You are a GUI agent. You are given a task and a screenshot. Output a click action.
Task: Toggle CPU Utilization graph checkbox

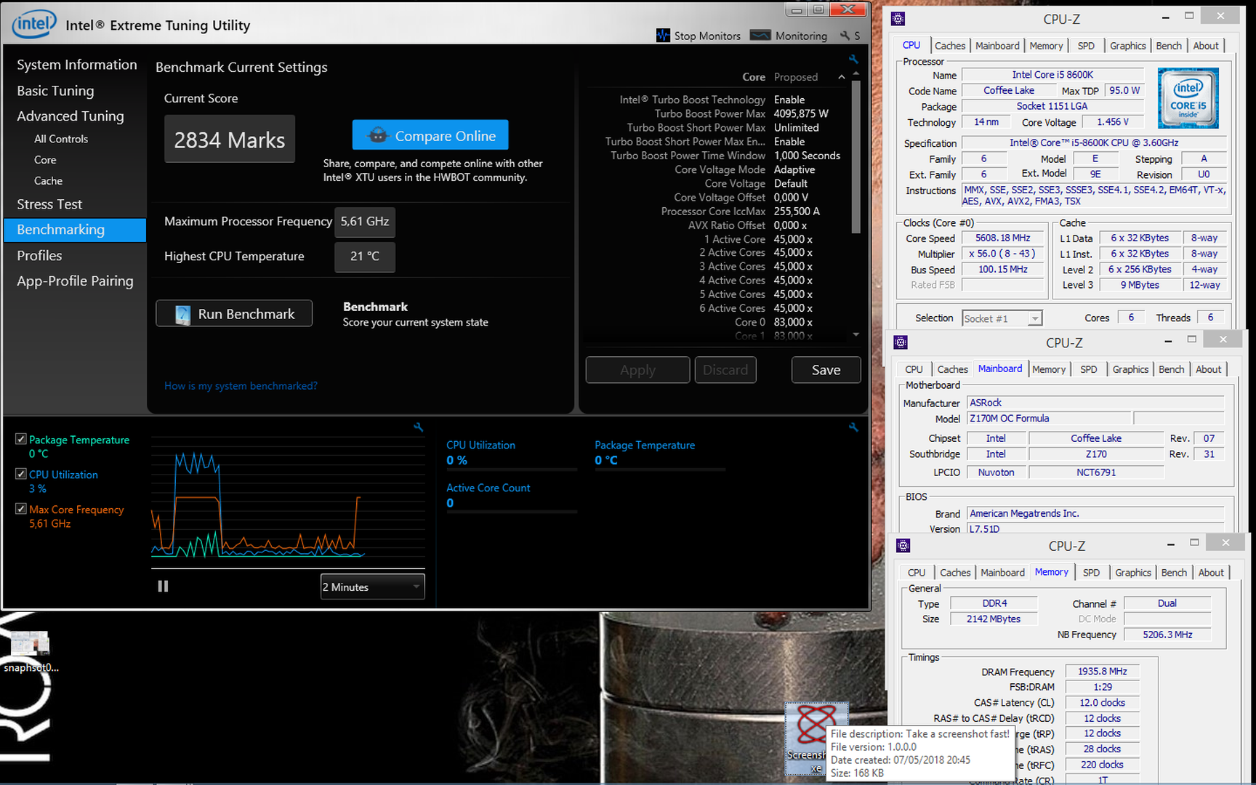[x=21, y=474]
